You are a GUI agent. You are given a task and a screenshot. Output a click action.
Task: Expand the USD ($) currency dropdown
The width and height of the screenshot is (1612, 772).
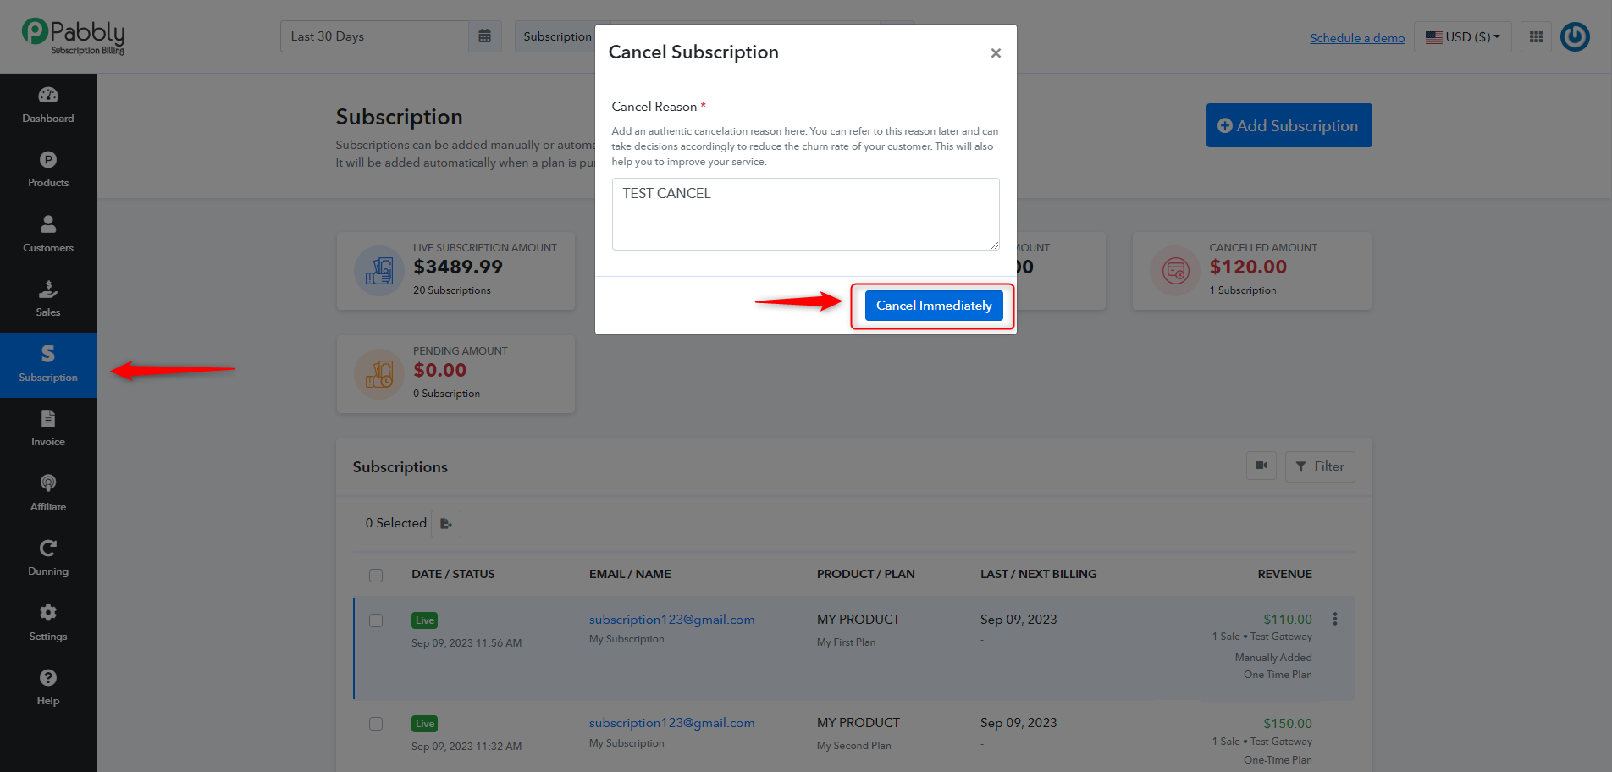1463,36
